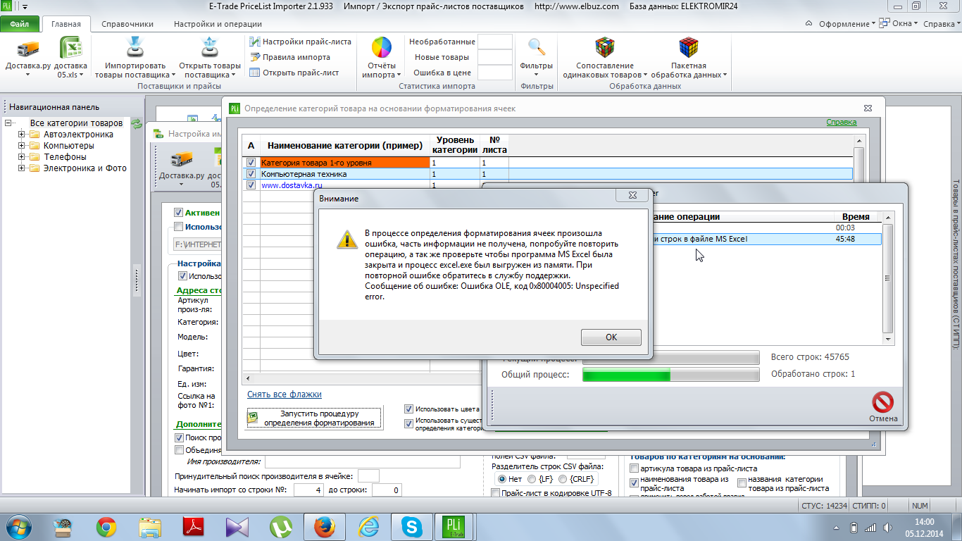
Task: Expand the Компьютеры tree node
Action: pyautogui.click(x=22, y=146)
